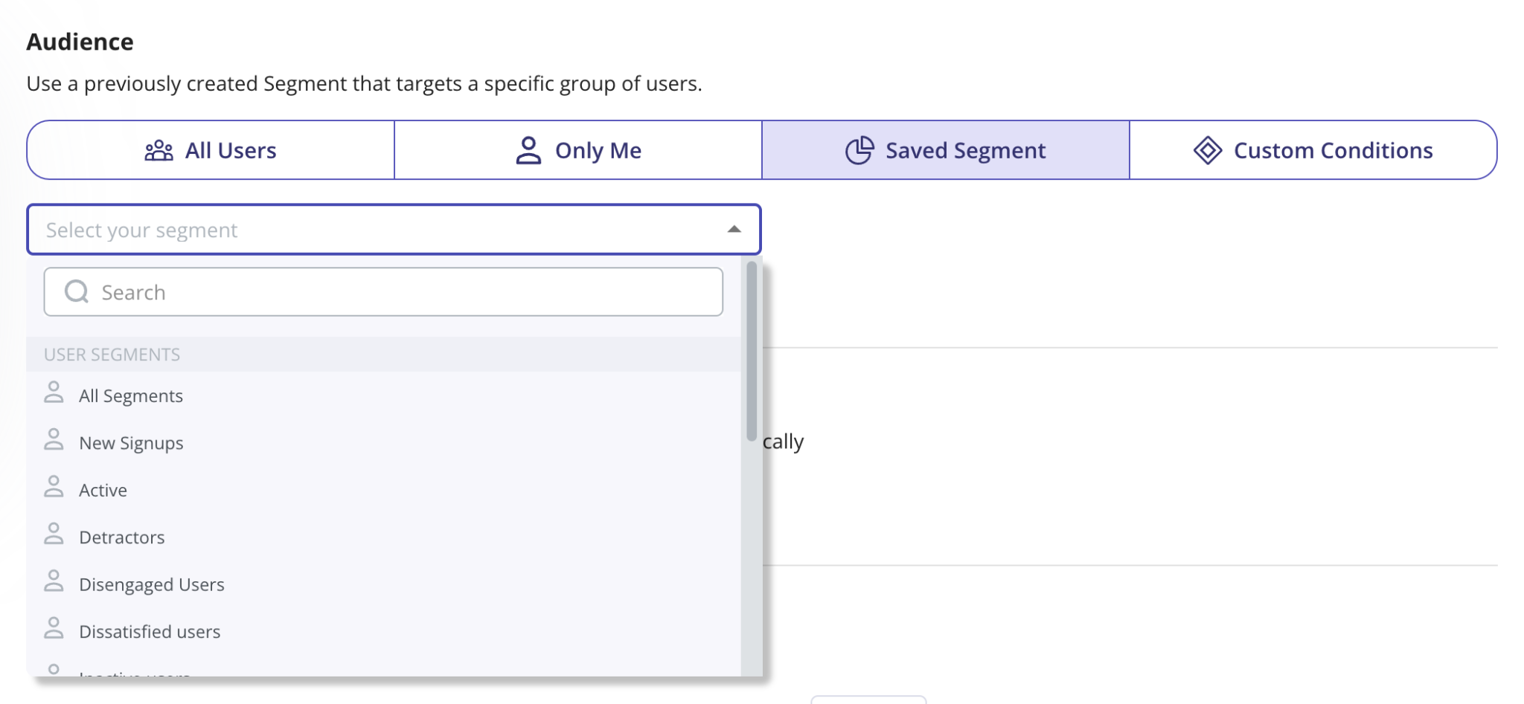Click the people icon on All Users tab
1524x704 pixels.
(159, 150)
